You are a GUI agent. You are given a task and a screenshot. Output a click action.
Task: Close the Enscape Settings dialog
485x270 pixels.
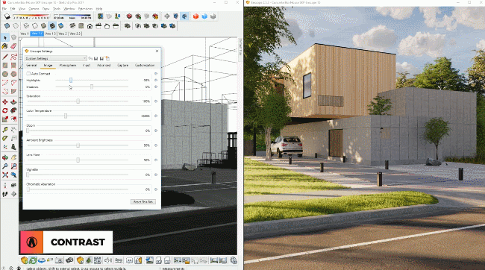pyautogui.click(x=157, y=51)
